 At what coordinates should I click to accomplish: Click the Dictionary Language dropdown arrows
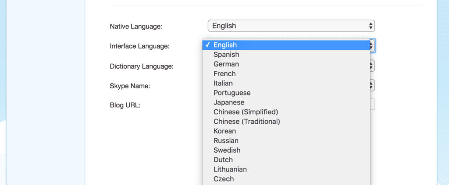coord(373,66)
